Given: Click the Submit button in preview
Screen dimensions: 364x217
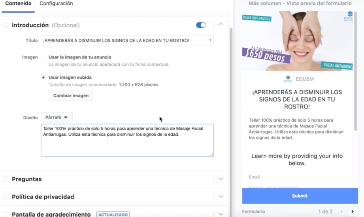Looking at the screenshot, I should [300, 196].
